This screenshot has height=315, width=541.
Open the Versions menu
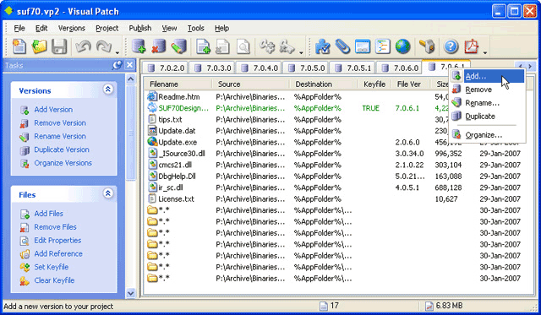(71, 28)
